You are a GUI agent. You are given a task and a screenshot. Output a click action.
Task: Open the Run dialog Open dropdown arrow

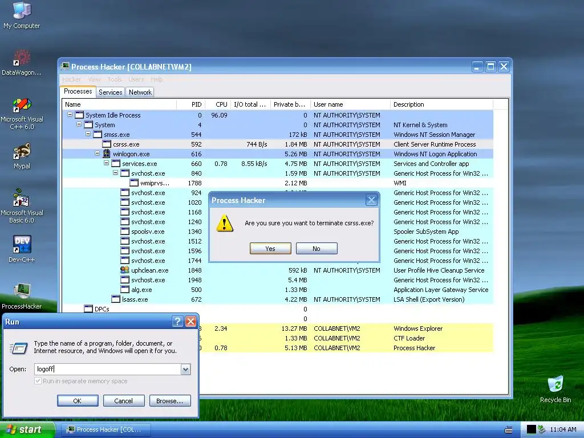(x=185, y=369)
